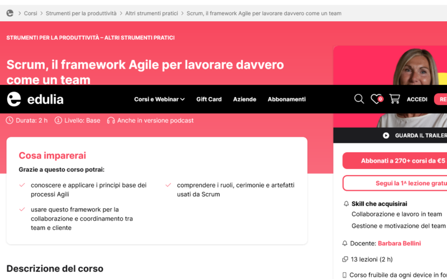Go to Strumenti per la produttività breadcrumb
The image size is (447, 279).
pos(81,13)
